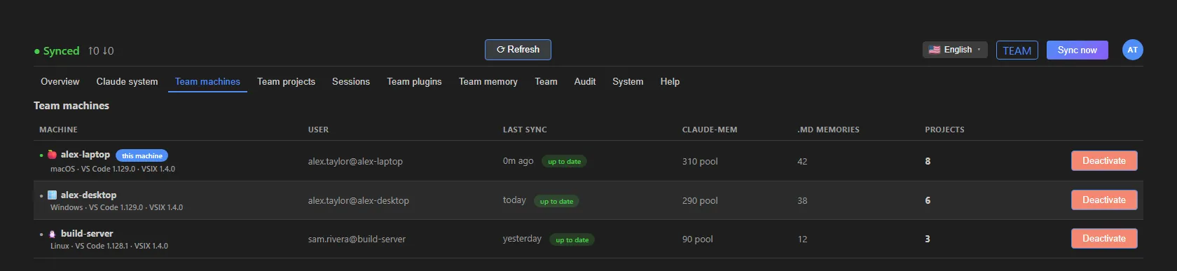Click the 'up to date' badge for alex-laptop
This screenshot has width=1177, height=271.
point(564,161)
